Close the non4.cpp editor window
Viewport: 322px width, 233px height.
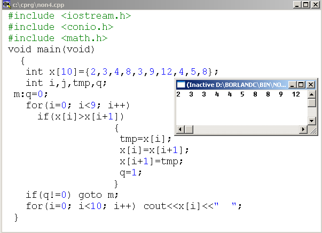coord(316,4)
